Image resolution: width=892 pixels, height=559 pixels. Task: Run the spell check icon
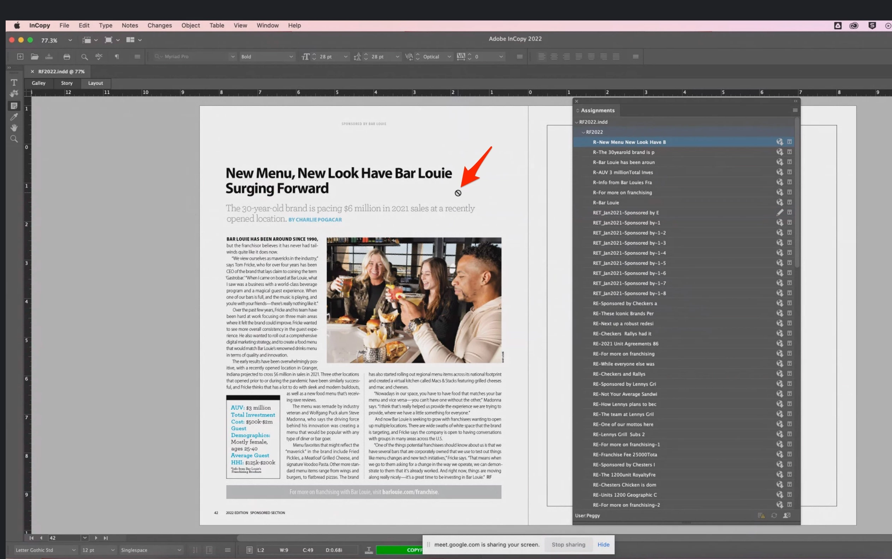pyautogui.click(x=99, y=56)
